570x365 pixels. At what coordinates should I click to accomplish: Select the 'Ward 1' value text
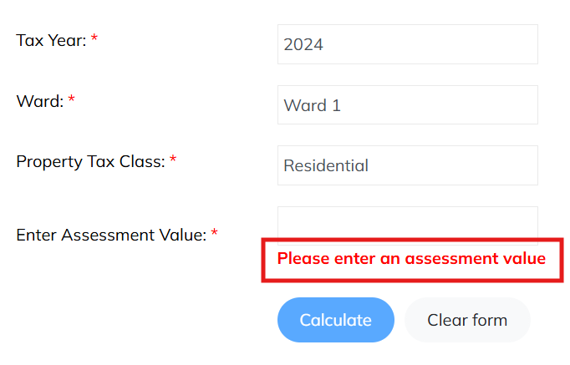(312, 106)
